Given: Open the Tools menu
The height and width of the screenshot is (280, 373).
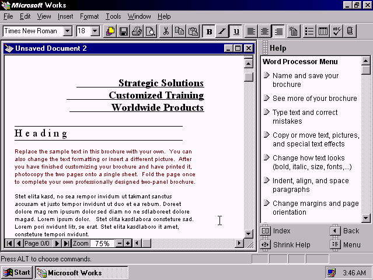Looking at the screenshot, I should (x=113, y=16).
